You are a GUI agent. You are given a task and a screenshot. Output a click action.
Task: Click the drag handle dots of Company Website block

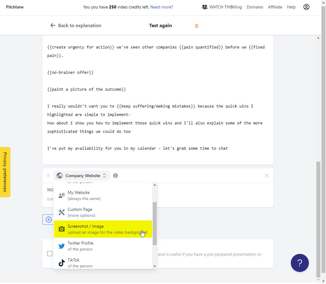[48, 176]
